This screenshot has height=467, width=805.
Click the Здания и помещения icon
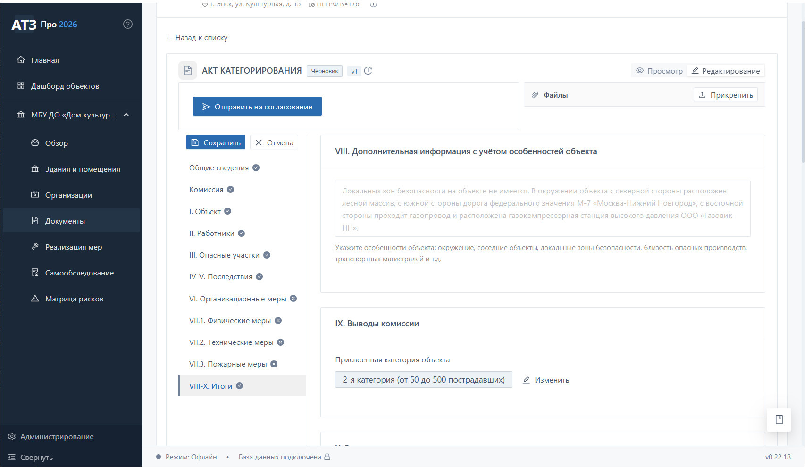(35, 169)
